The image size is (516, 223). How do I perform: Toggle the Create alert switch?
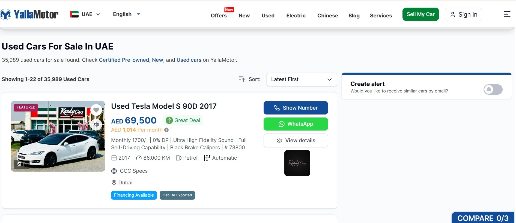[x=493, y=89]
